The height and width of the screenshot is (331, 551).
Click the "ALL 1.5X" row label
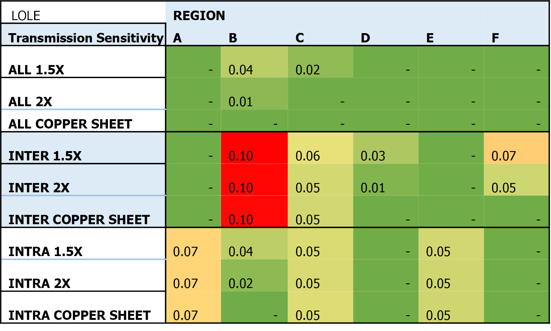point(36,70)
